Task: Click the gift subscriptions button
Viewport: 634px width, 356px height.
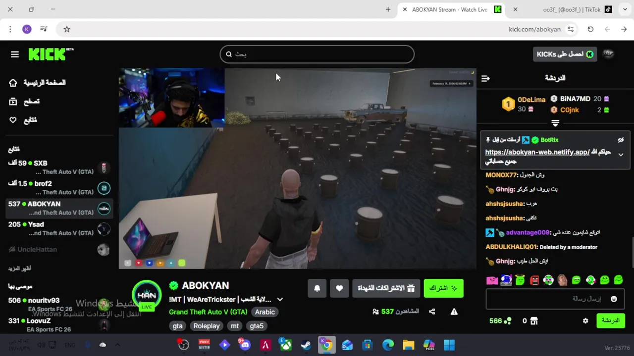Action: pyautogui.click(x=386, y=288)
